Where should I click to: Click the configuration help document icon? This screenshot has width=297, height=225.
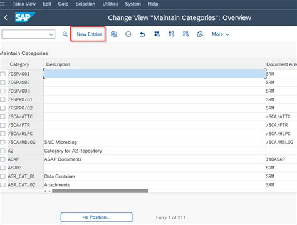[200, 34]
